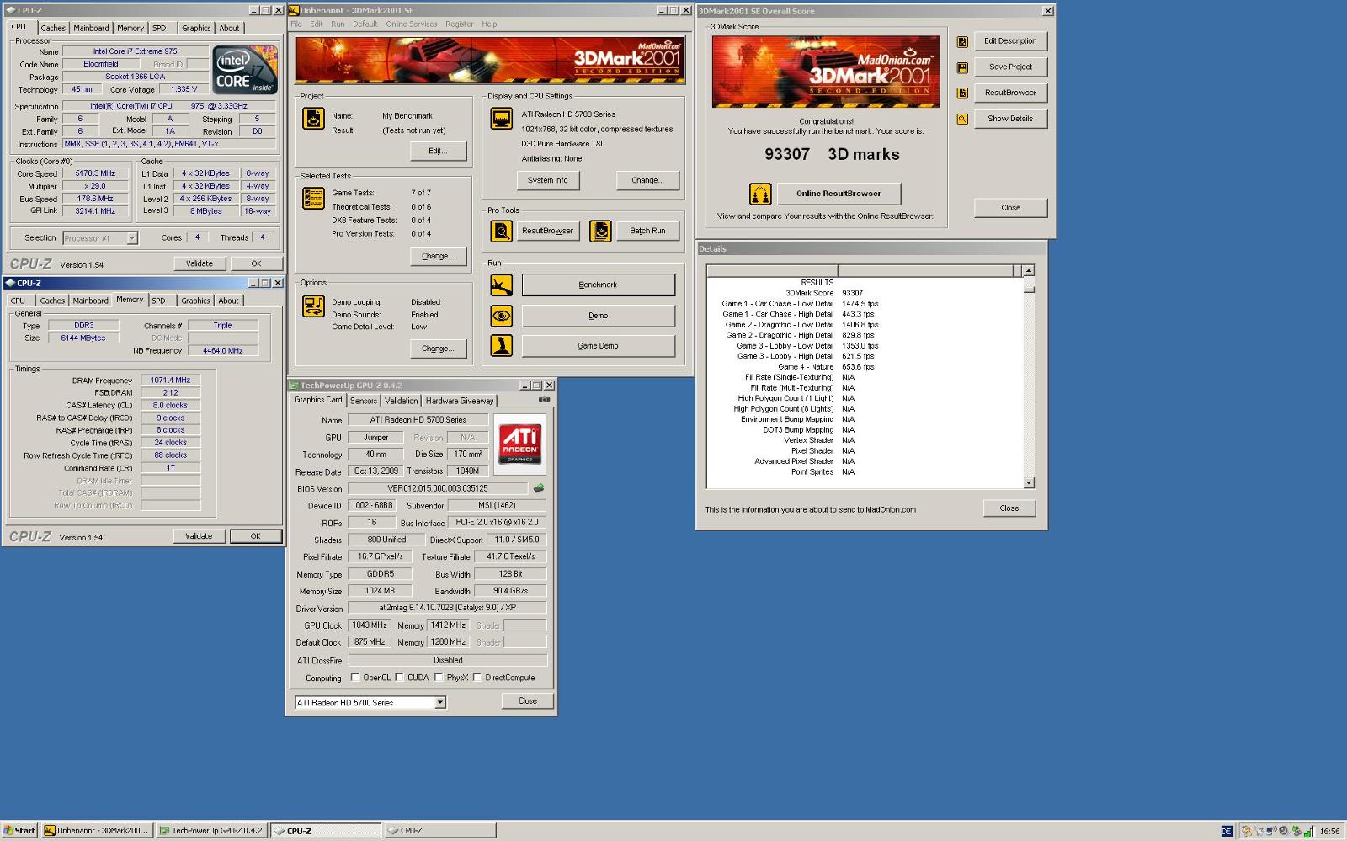Select the Unbenannt 3DMark2001 taskbar item
Screen dimensions: 1347x841
(97, 830)
